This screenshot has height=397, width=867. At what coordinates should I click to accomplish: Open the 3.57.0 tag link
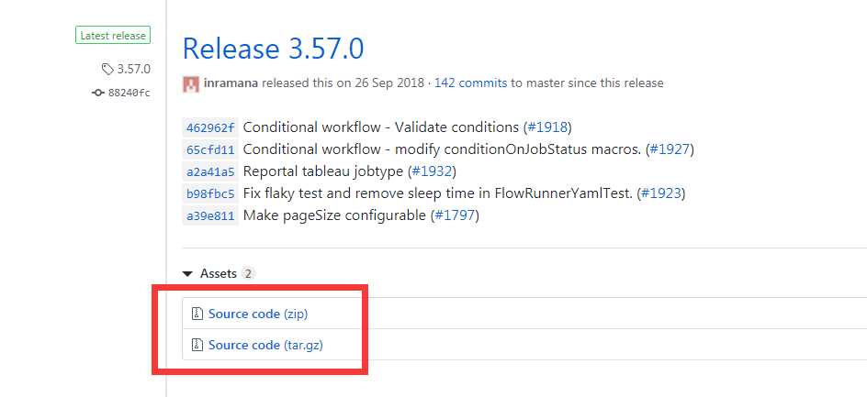(133, 69)
